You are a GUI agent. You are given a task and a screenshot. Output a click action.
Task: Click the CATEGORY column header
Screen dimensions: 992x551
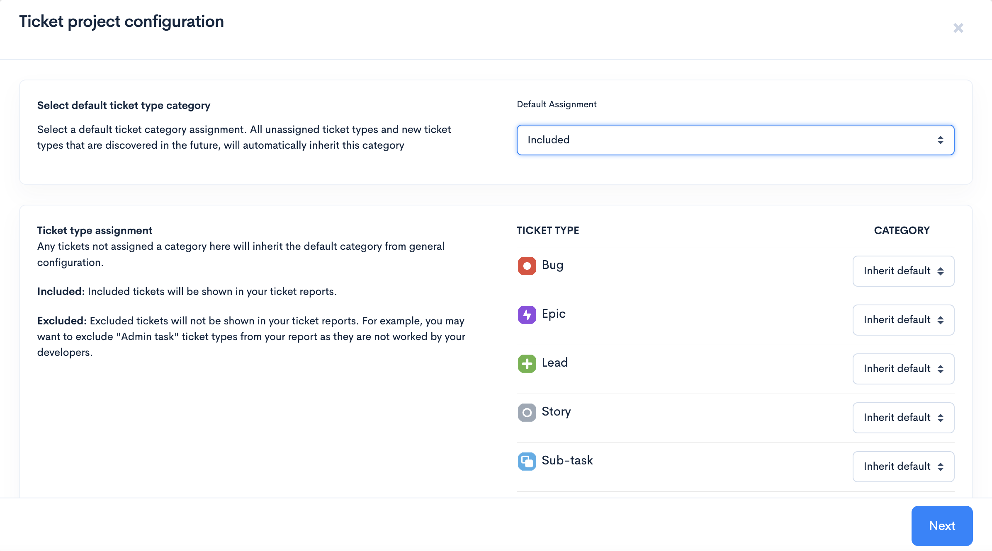click(902, 231)
